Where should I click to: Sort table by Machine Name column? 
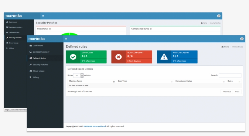pyautogui.click(x=91, y=81)
